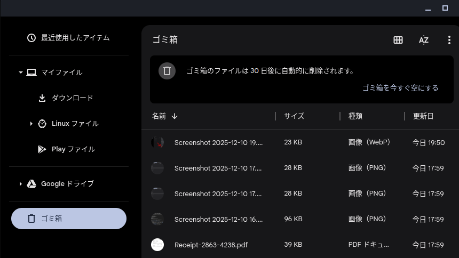
Task: Click the clock icon beside 最近使用したアイテム
Action: tap(31, 38)
